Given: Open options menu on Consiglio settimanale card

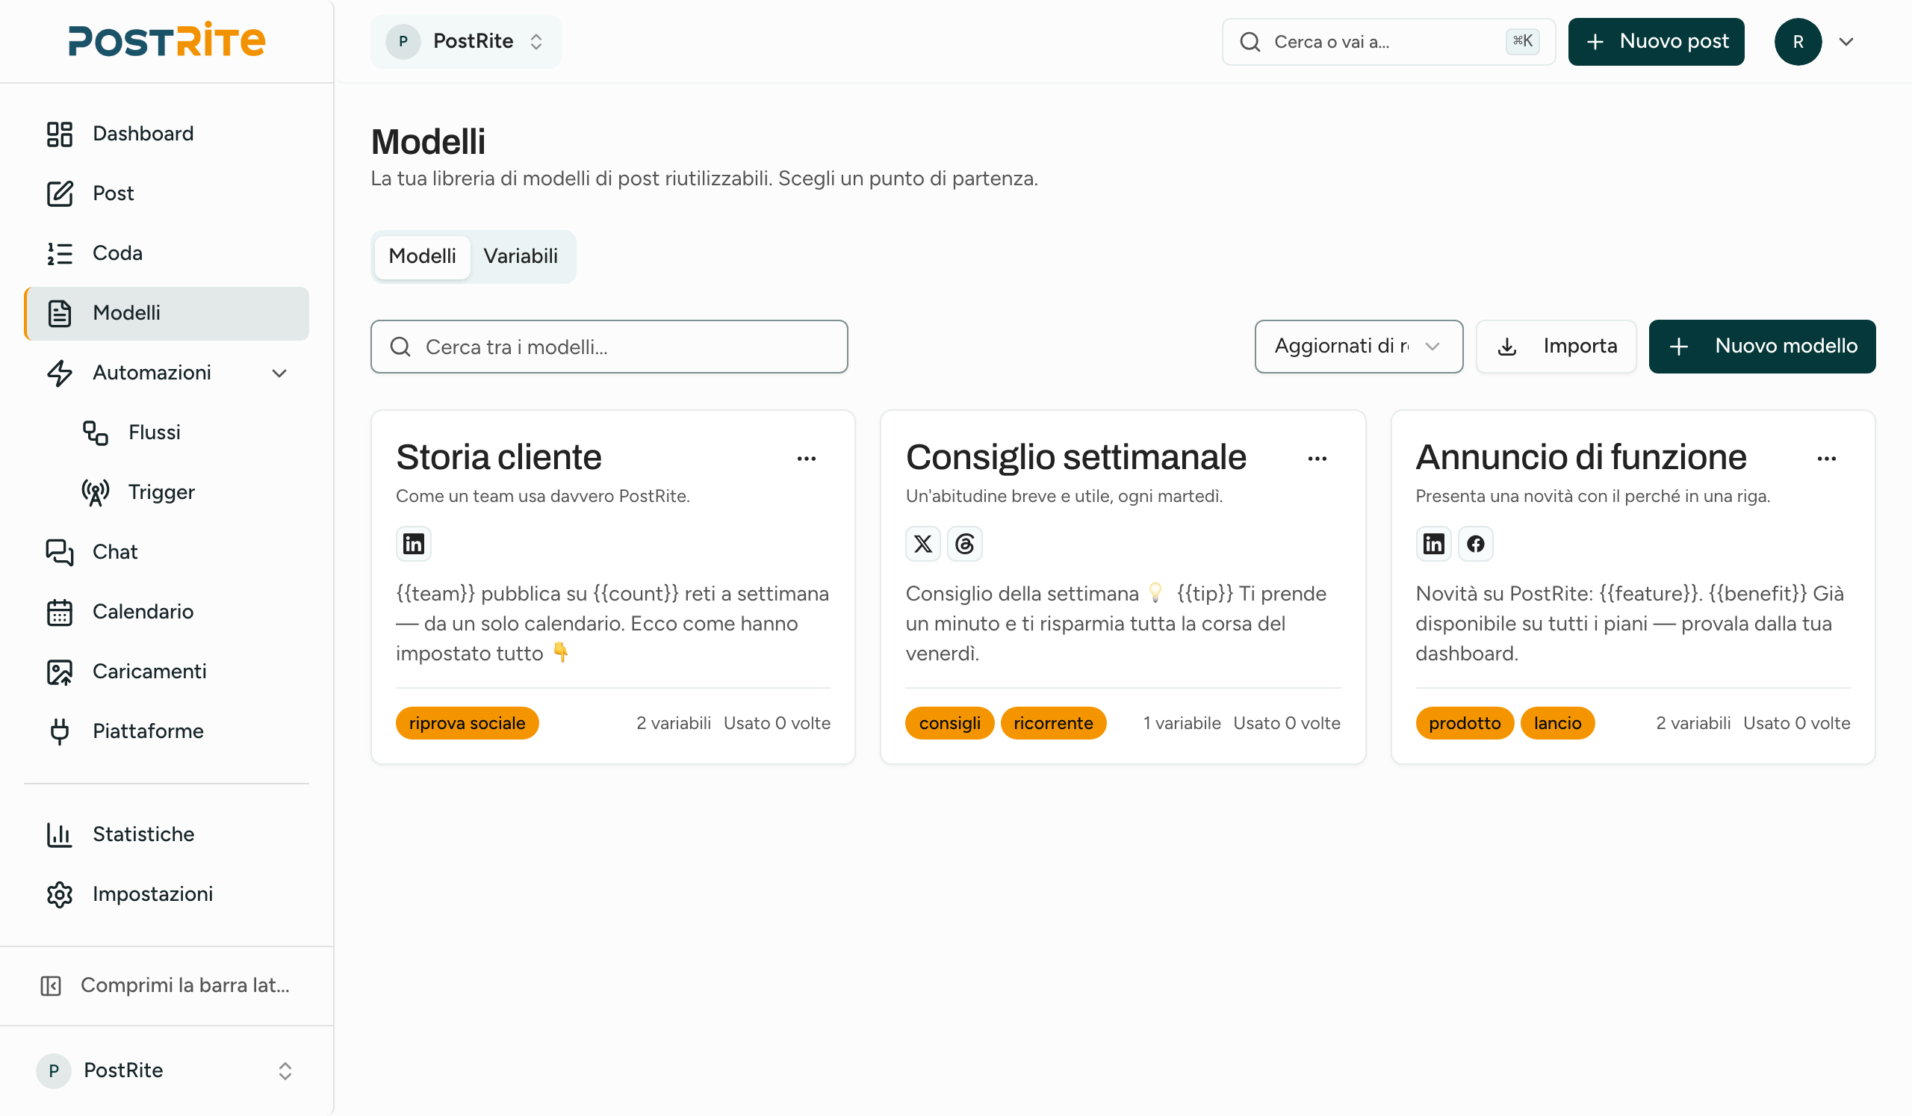Looking at the screenshot, I should click(1317, 459).
